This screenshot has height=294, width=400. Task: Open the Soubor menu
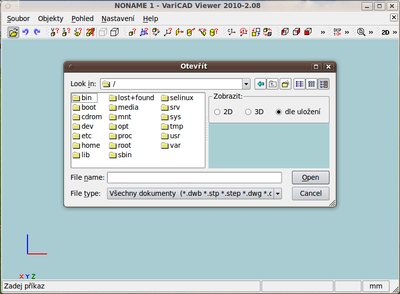tap(18, 19)
